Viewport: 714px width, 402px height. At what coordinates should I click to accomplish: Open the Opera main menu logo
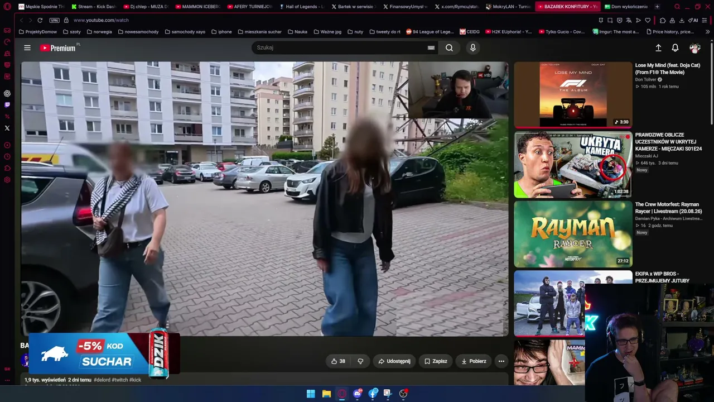click(7, 7)
